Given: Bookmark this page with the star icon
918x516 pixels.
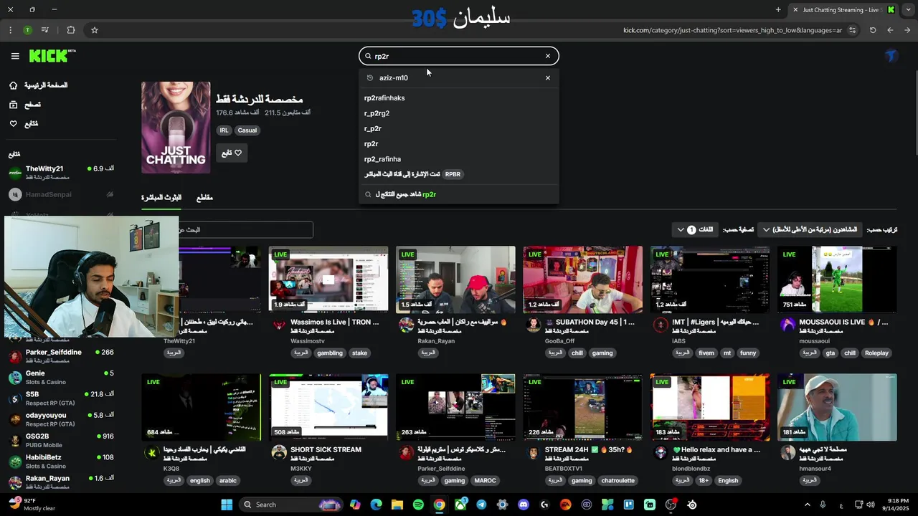Looking at the screenshot, I should 94,30.
